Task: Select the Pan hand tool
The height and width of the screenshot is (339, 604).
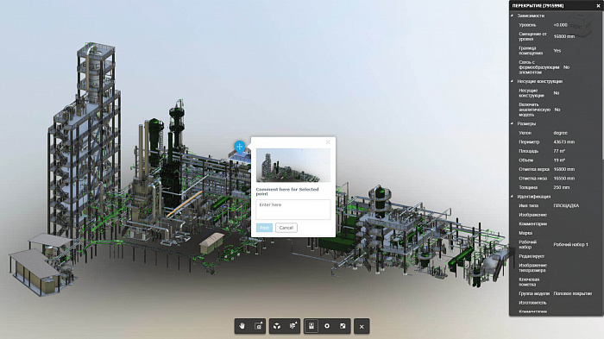Action: click(x=242, y=326)
